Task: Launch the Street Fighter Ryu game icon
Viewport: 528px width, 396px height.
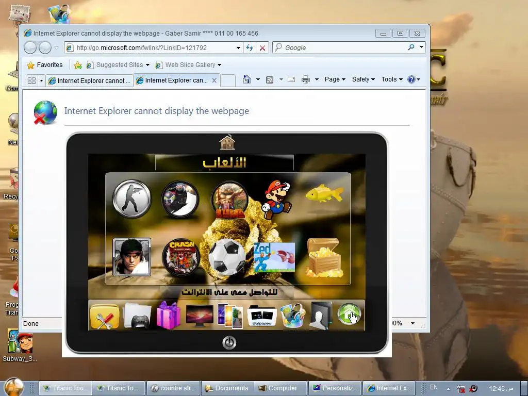Action: tap(131, 257)
